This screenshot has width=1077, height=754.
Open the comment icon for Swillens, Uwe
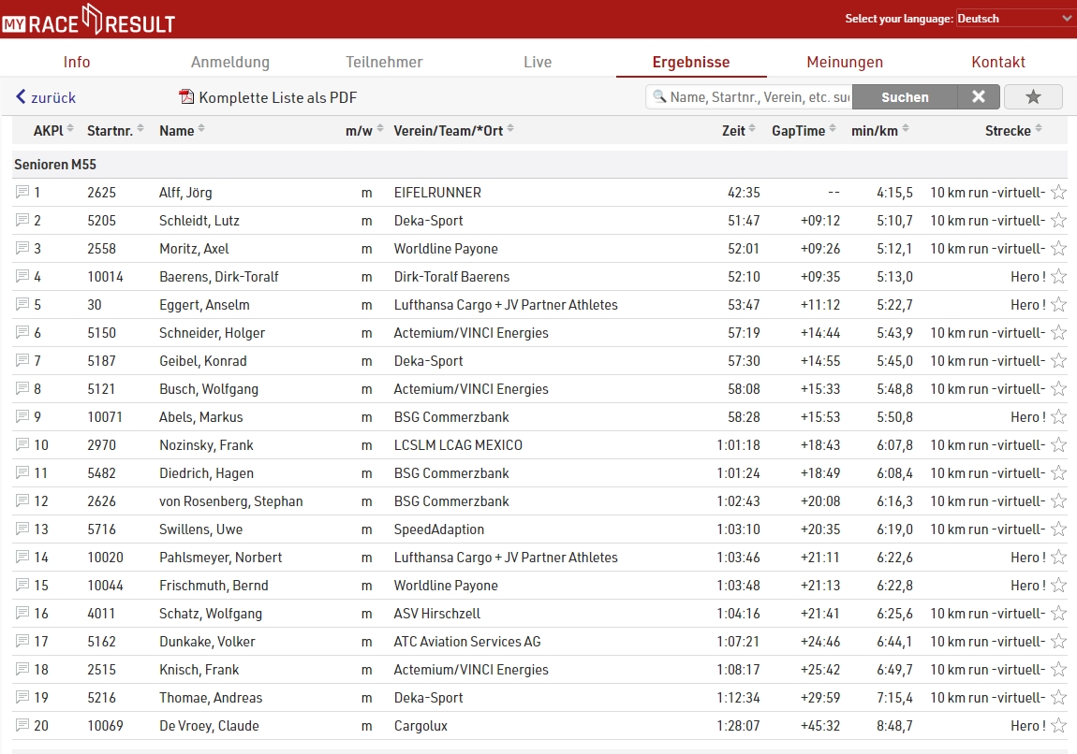[22, 529]
